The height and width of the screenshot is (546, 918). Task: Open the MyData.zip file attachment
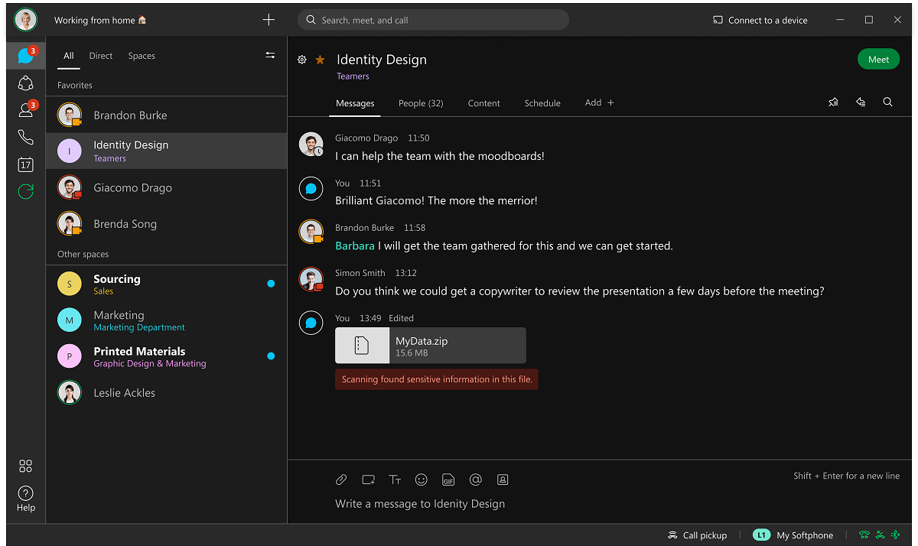click(430, 346)
